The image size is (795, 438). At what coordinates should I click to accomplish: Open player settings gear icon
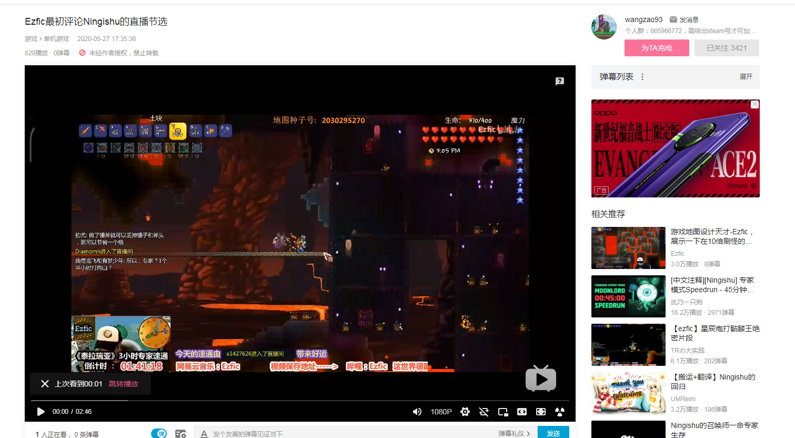(x=465, y=412)
